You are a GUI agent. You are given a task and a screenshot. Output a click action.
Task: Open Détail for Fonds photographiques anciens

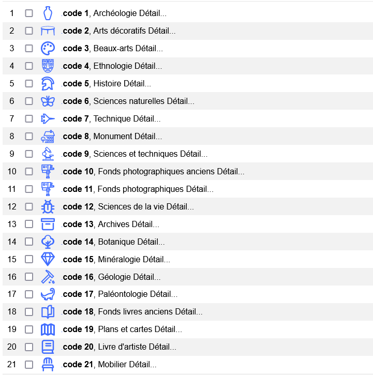[x=231, y=172]
